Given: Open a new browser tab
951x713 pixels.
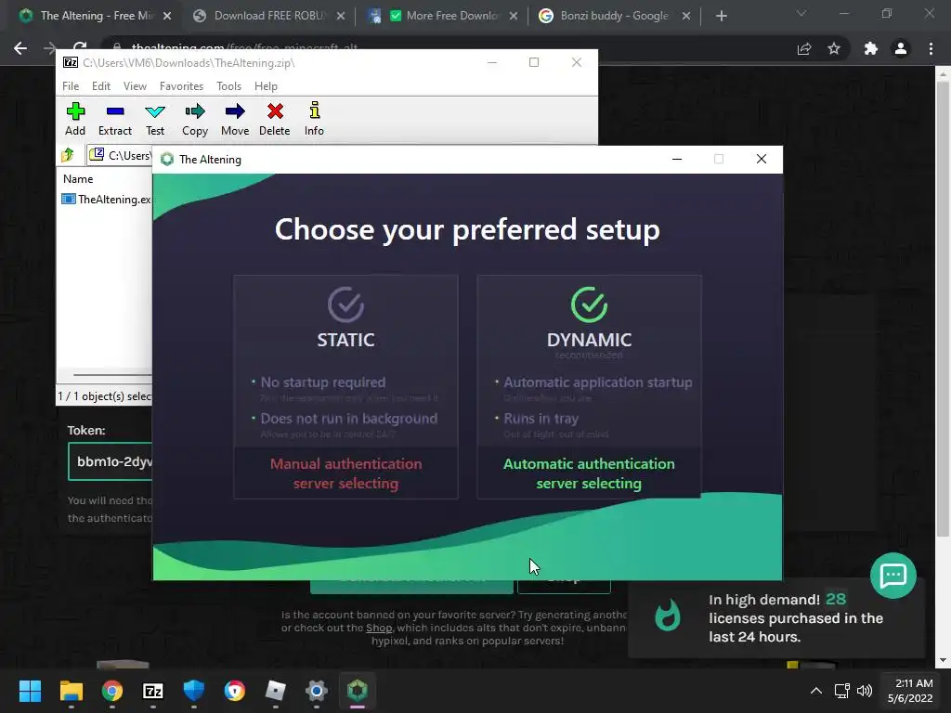Looking at the screenshot, I should (x=721, y=16).
